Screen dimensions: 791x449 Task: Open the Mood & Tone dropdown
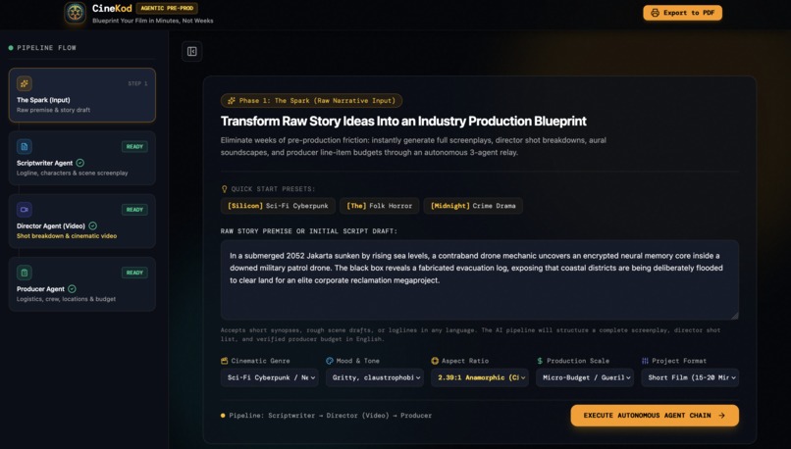click(374, 377)
